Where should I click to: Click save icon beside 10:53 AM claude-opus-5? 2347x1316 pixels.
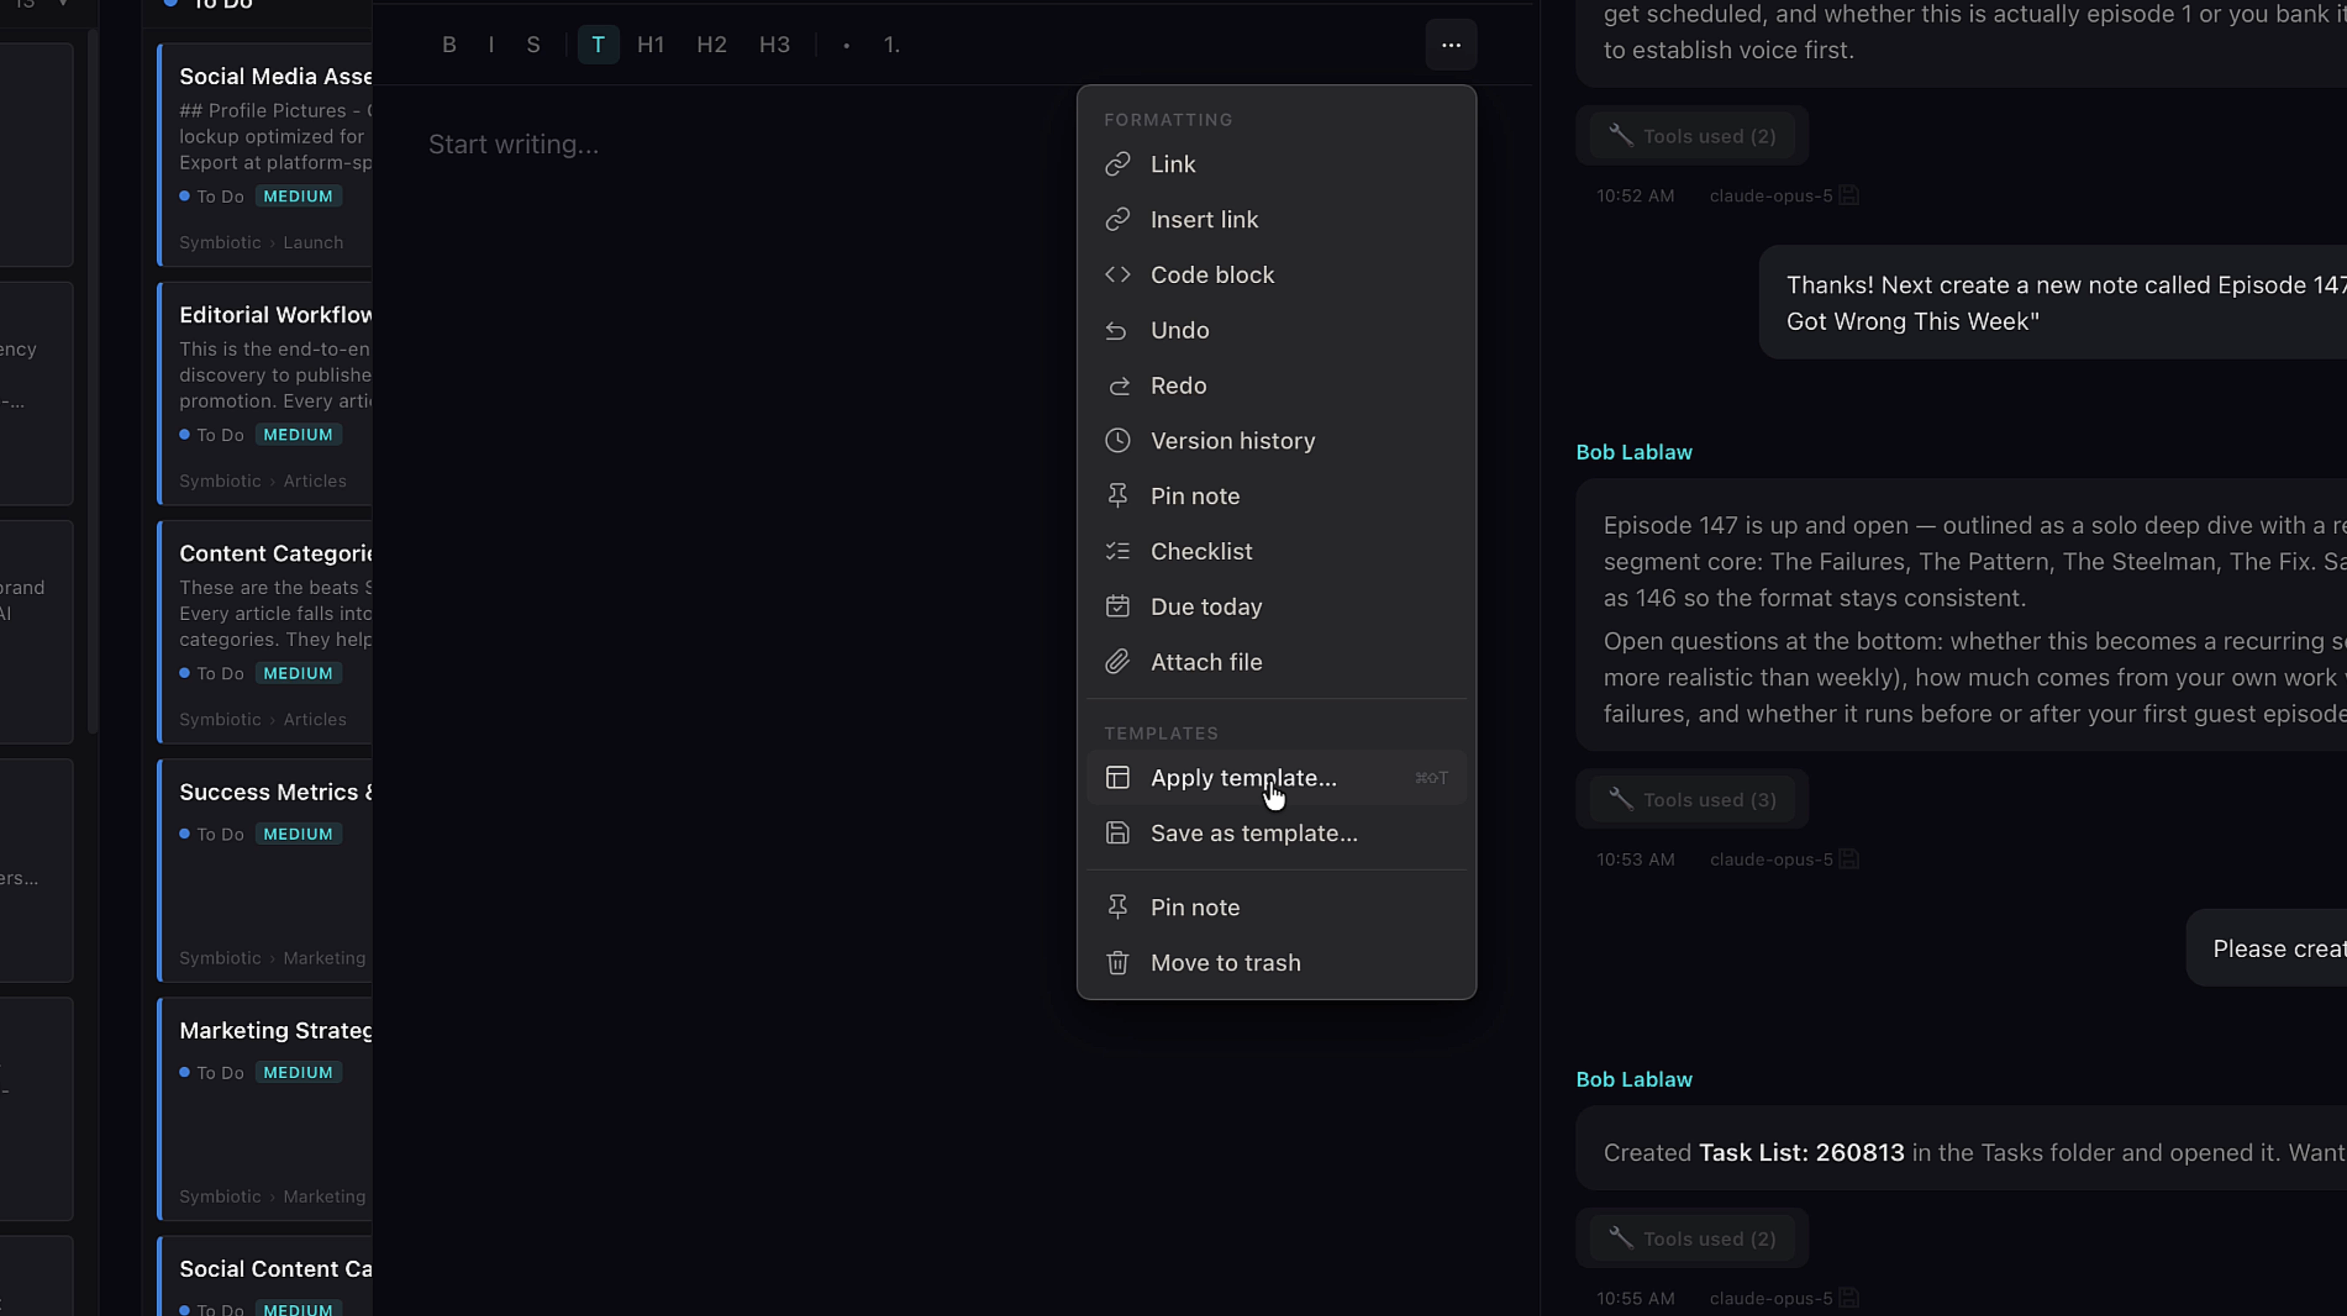(x=1849, y=860)
